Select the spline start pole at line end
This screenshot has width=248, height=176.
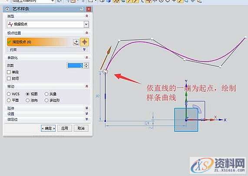105,72
